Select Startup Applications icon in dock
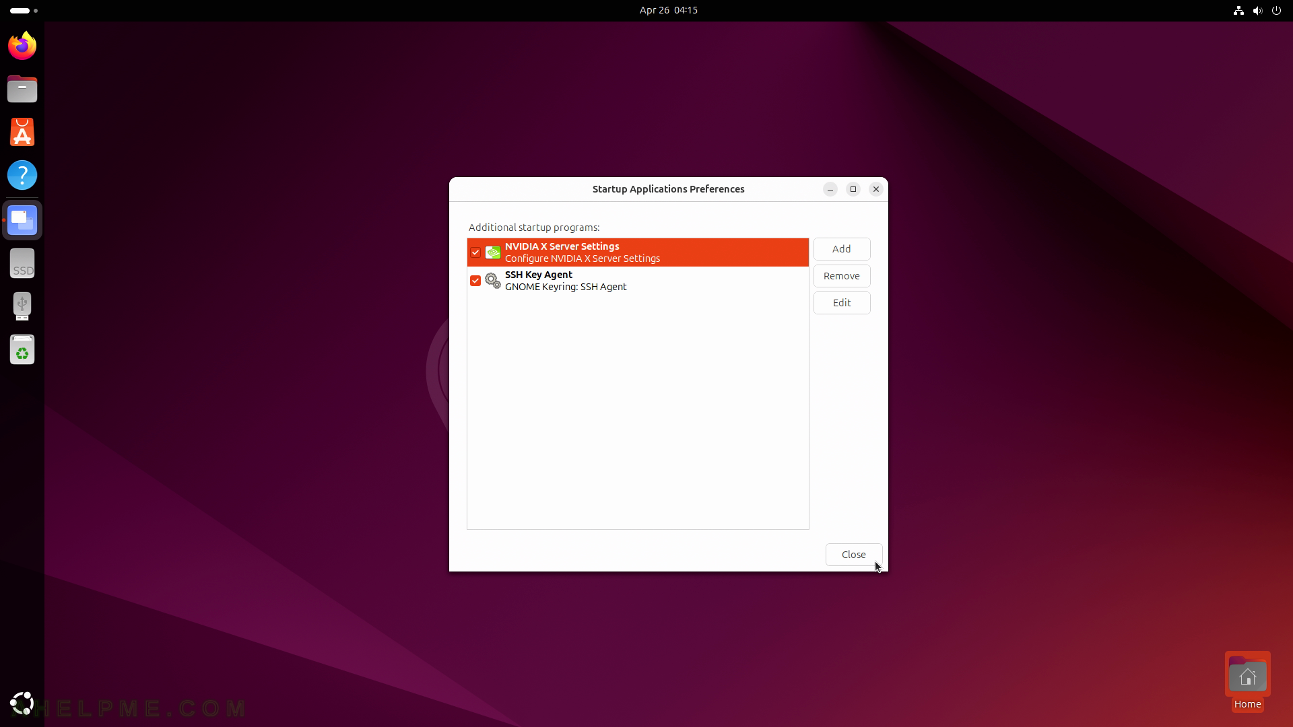The width and height of the screenshot is (1293, 727). point(22,220)
